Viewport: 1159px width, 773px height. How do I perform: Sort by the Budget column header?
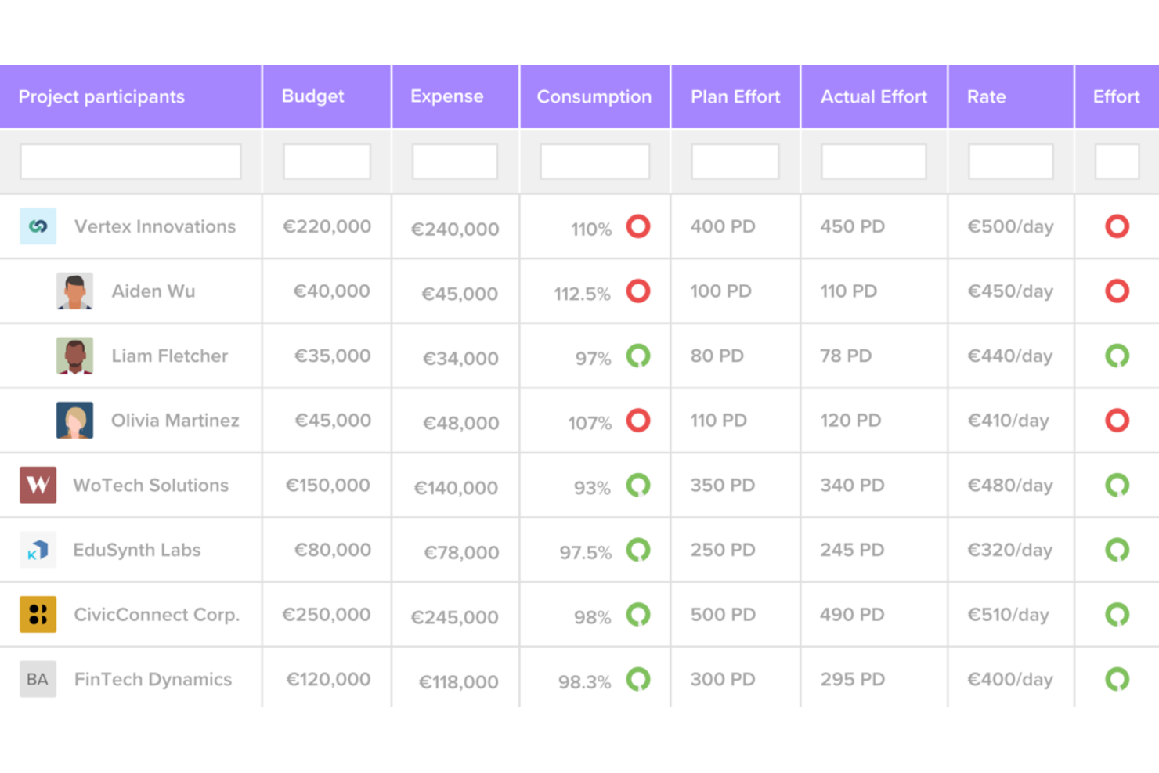tap(312, 96)
